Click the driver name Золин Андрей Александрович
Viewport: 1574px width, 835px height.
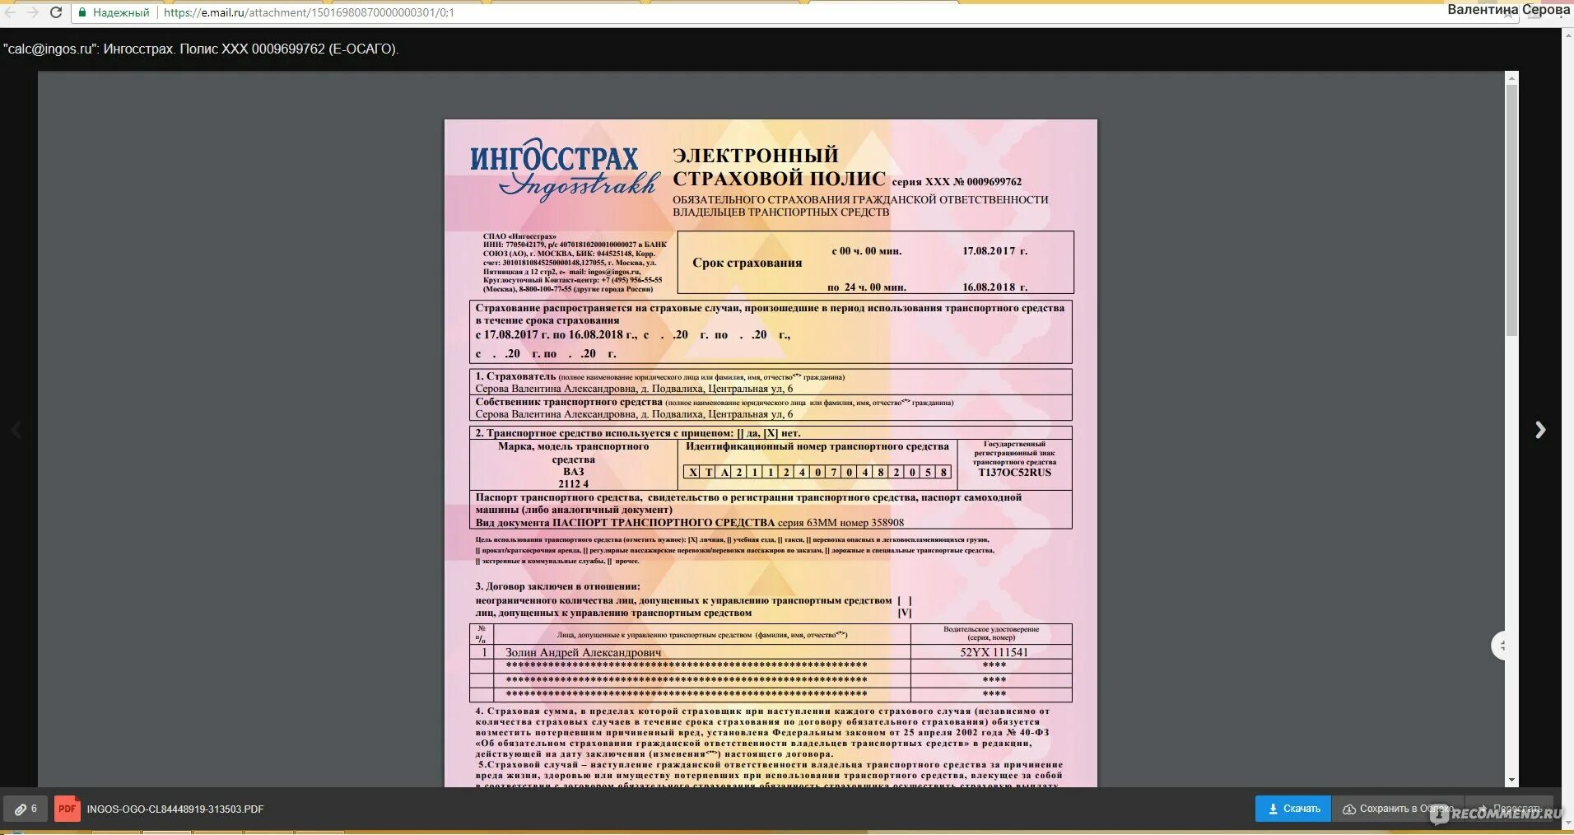(583, 652)
